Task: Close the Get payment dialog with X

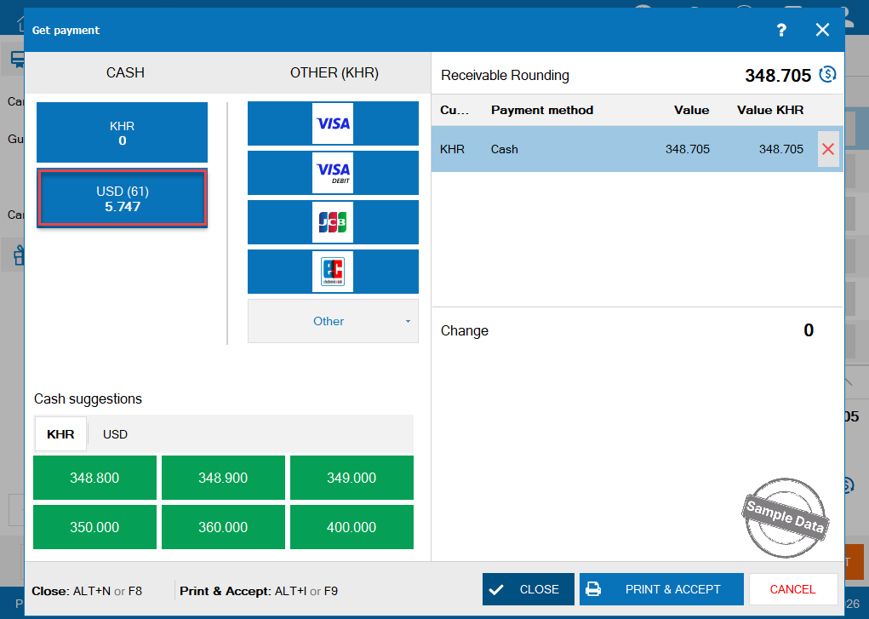Action: (822, 31)
